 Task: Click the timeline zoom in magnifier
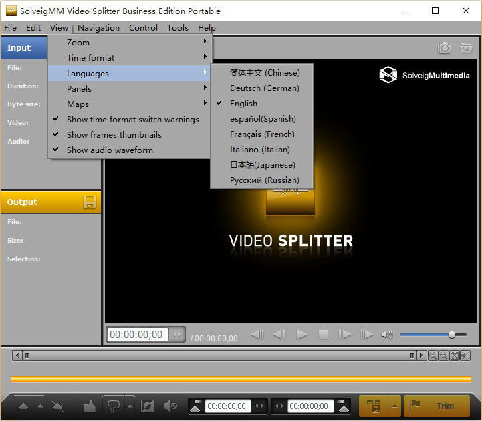point(443,356)
